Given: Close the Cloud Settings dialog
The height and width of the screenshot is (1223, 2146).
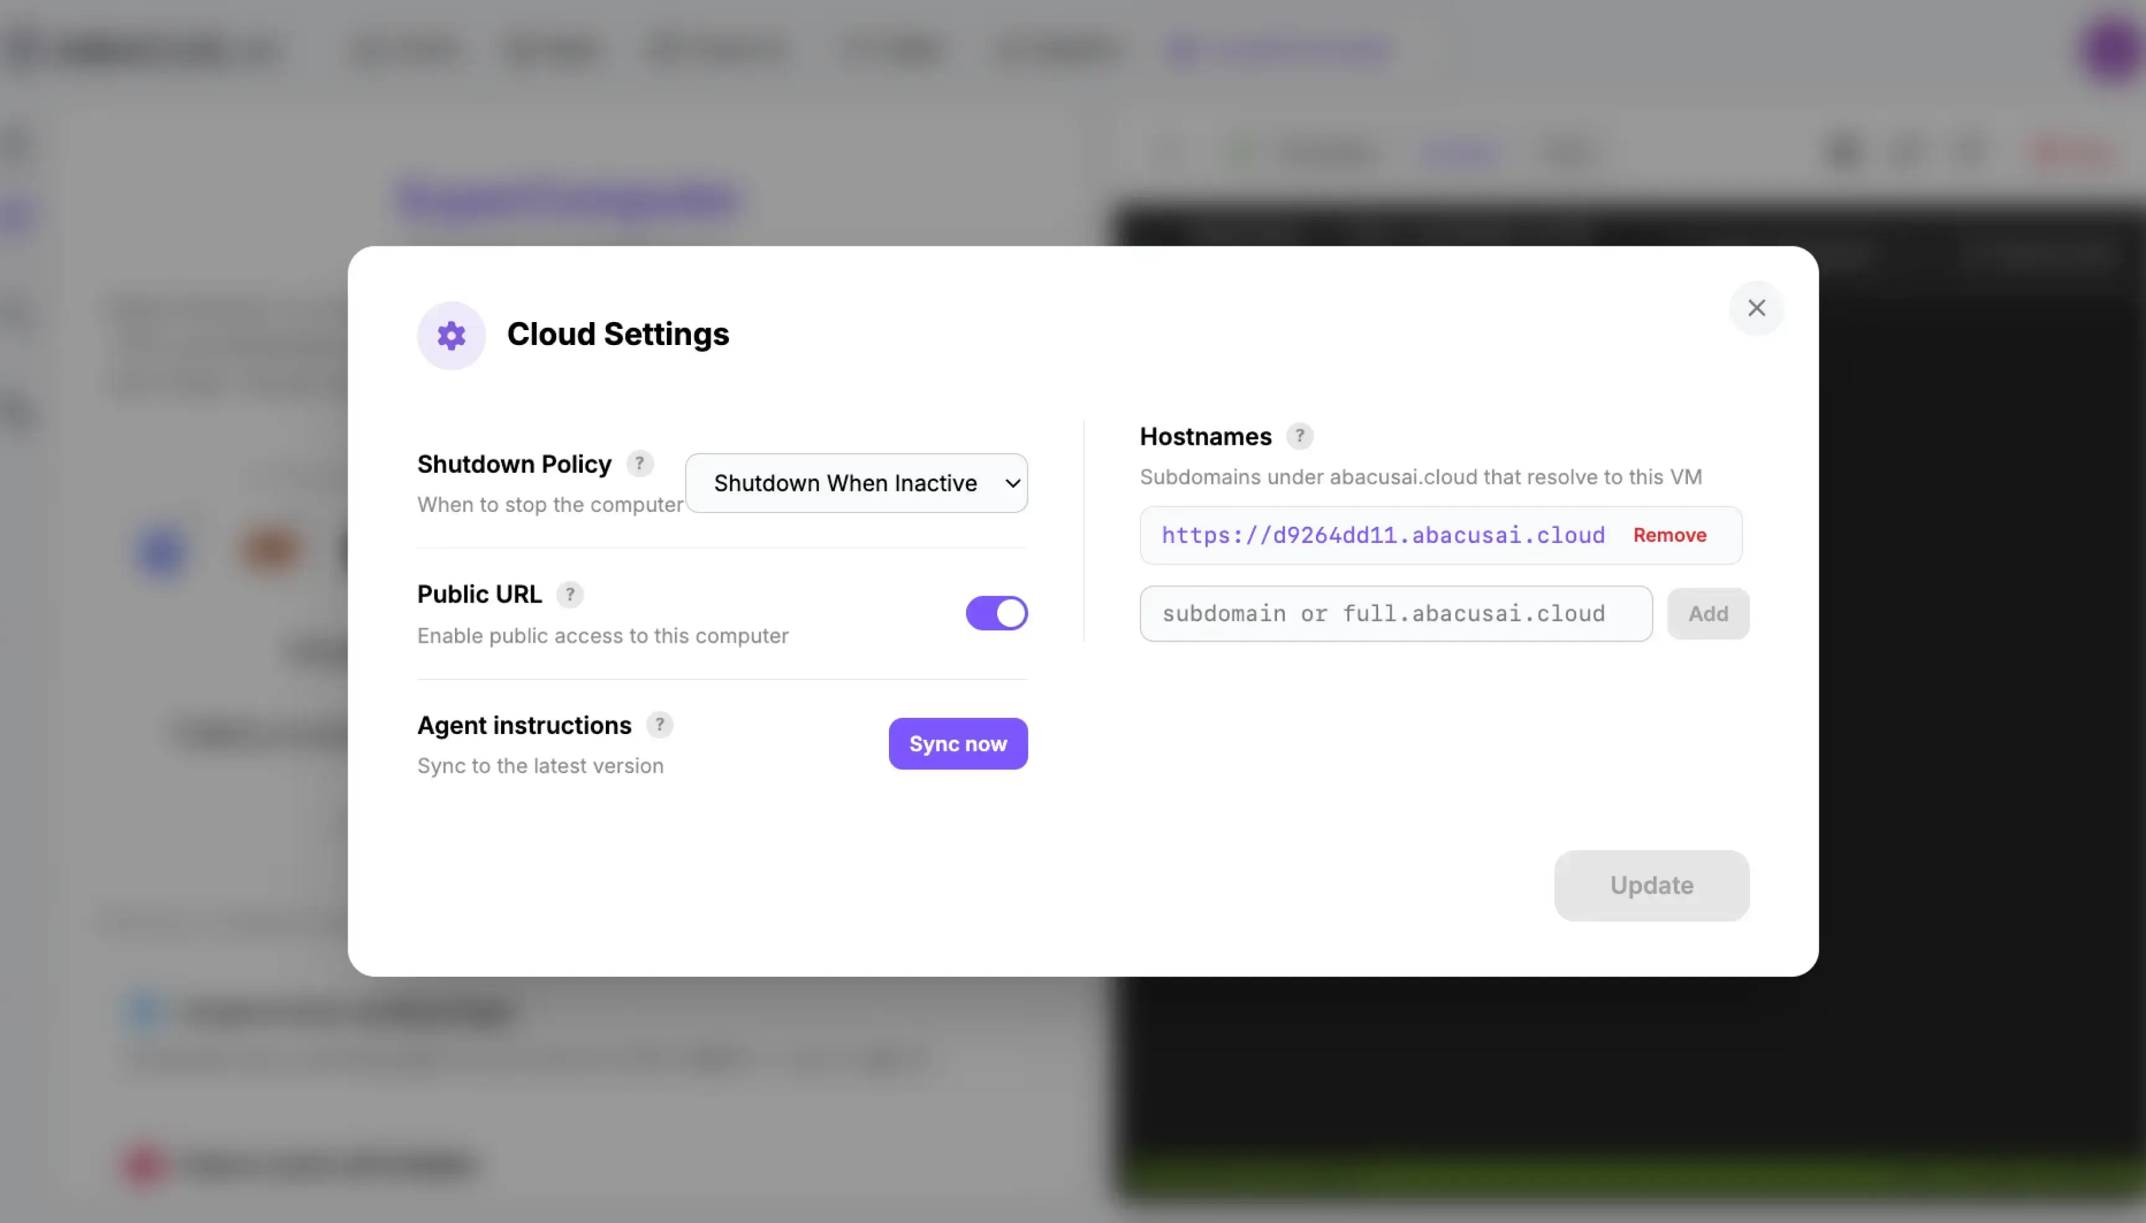Looking at the screenshot, I should coord(1756,308).
